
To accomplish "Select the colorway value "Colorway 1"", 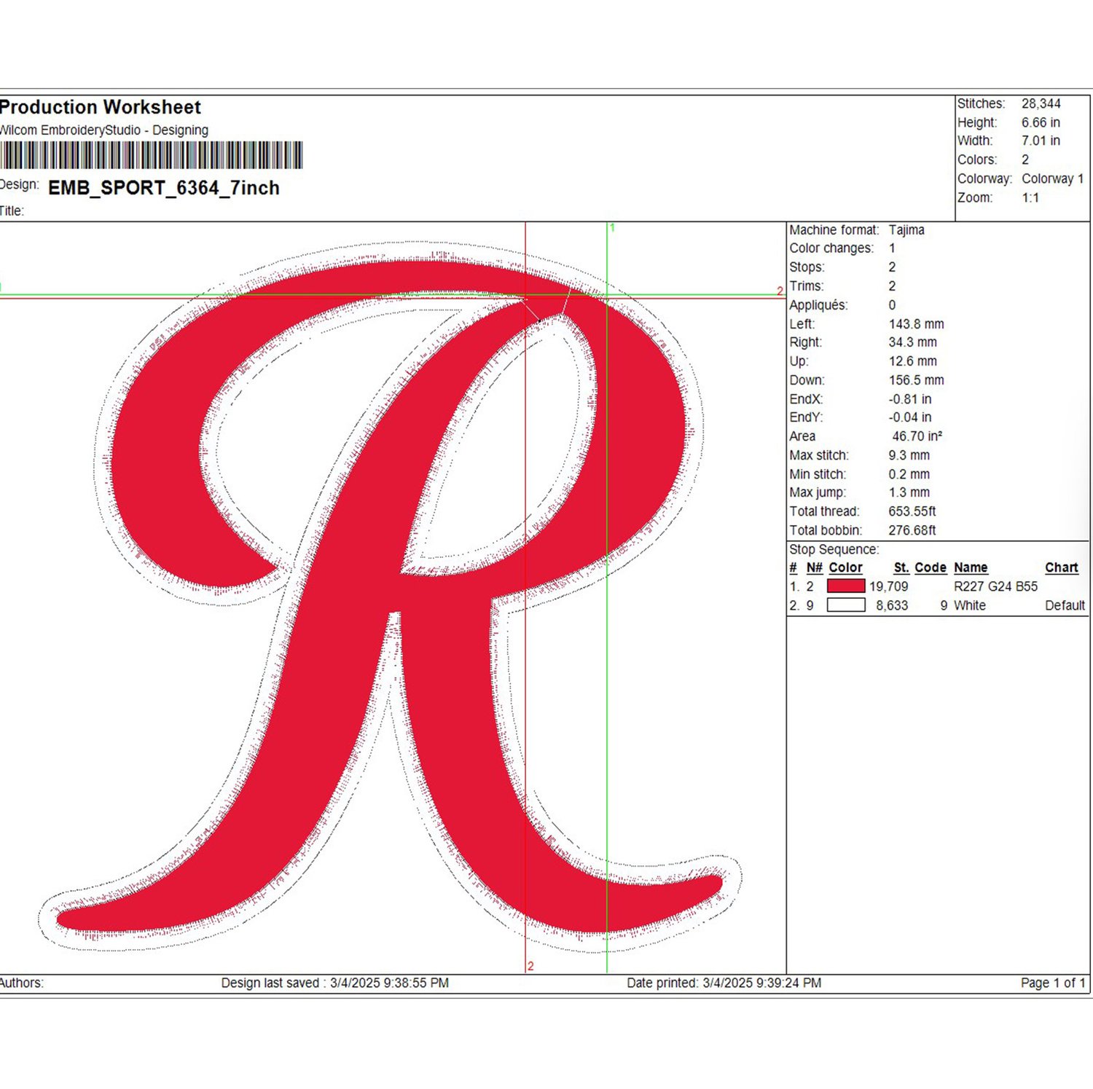I will coord(1053,178).
